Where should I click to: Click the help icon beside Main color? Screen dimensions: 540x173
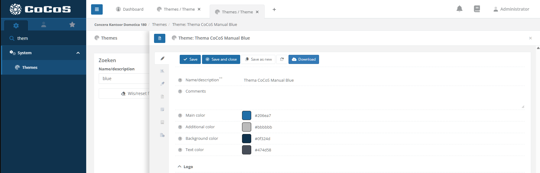tap(180, 115)
